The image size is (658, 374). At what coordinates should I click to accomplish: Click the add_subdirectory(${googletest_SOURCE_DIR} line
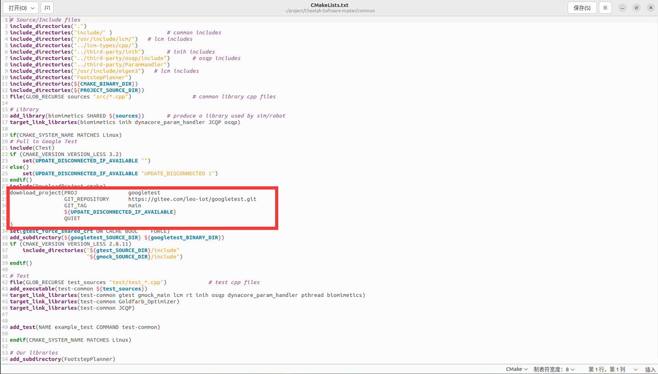click(117, 238)
